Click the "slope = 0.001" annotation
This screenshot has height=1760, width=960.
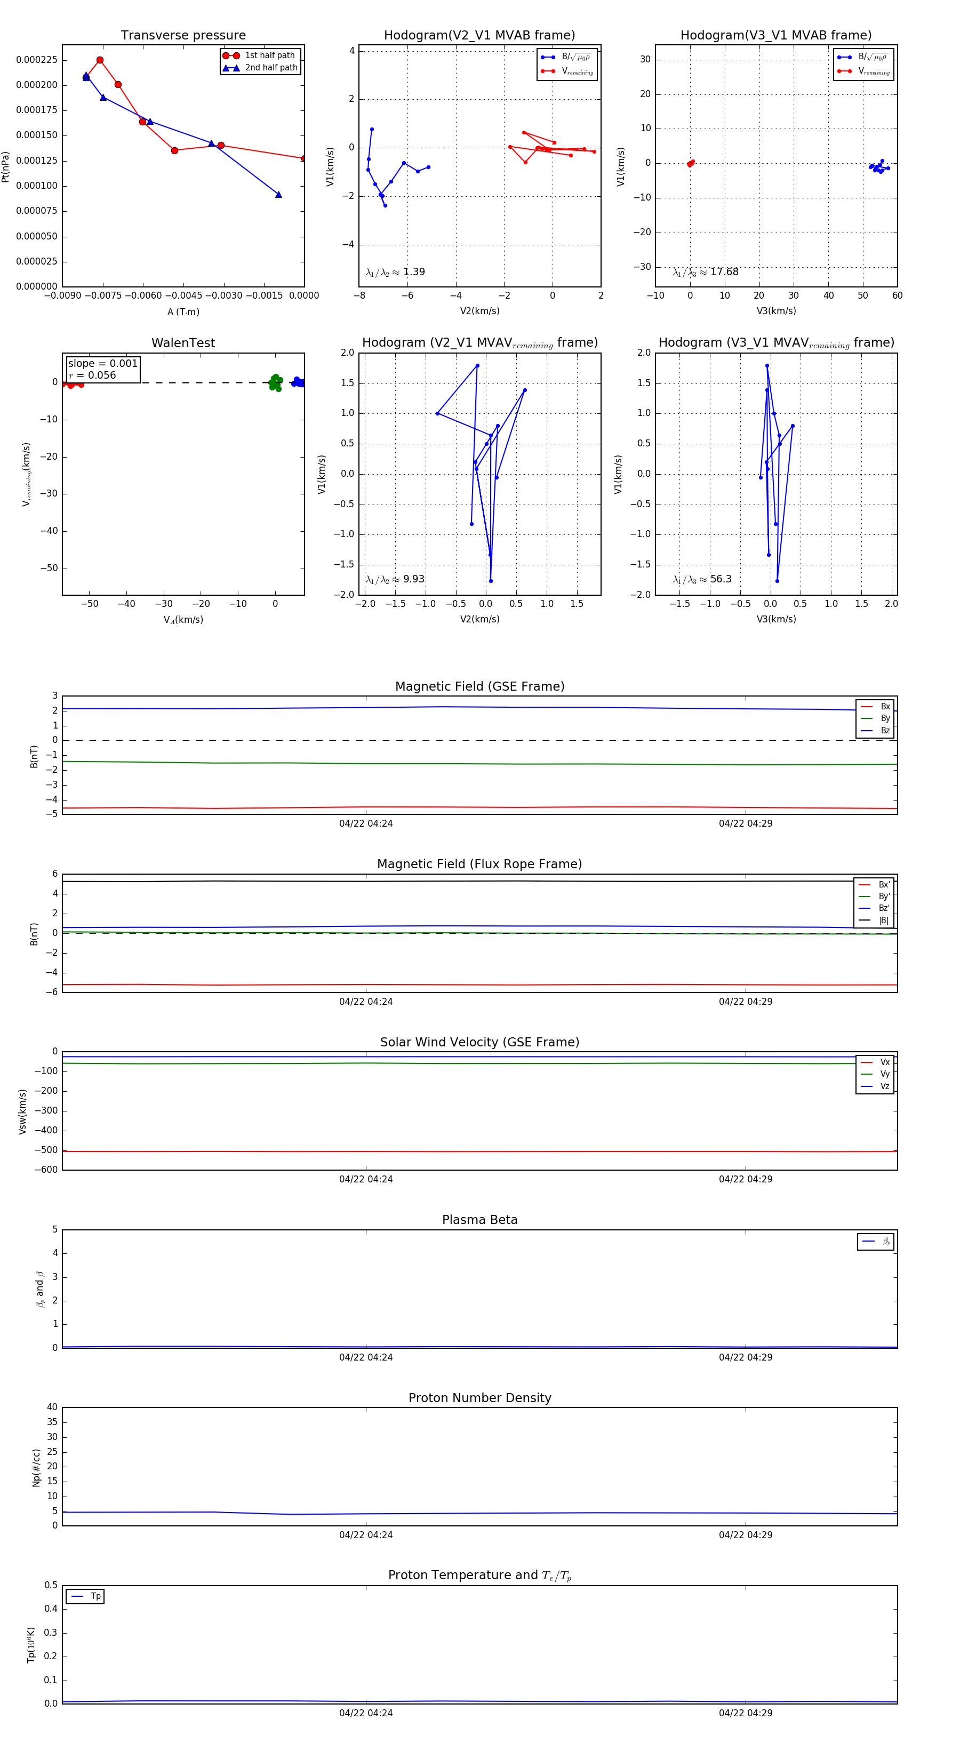102,364
